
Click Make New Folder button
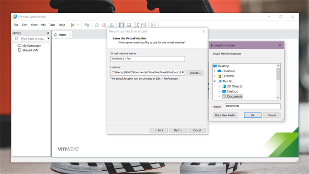225,115
